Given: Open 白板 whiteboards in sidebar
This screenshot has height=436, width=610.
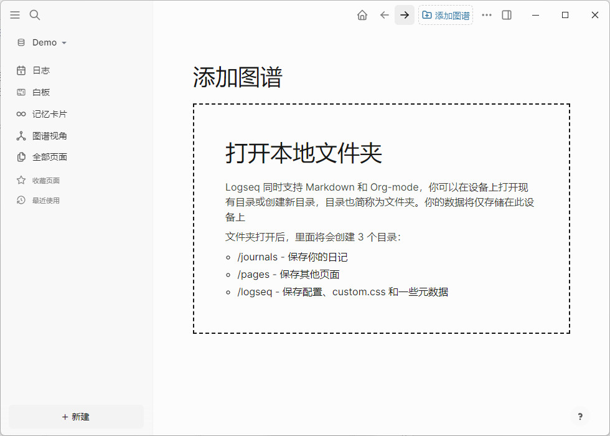Looking at the screenshot, I should 41,92.
